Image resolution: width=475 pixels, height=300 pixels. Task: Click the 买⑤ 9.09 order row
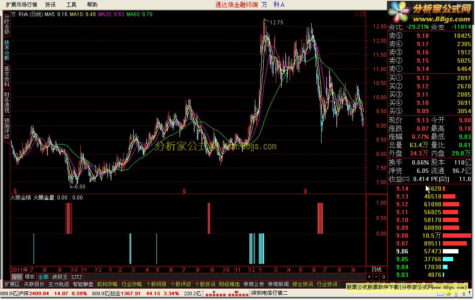point(430,111)
